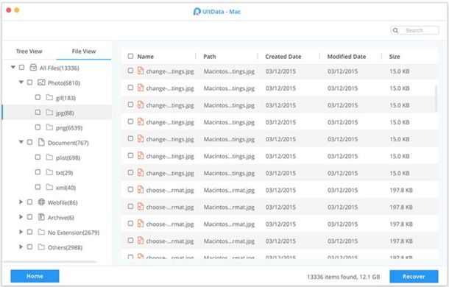Expand the Archive tree node
449x287 pixels.
point(21,217)
